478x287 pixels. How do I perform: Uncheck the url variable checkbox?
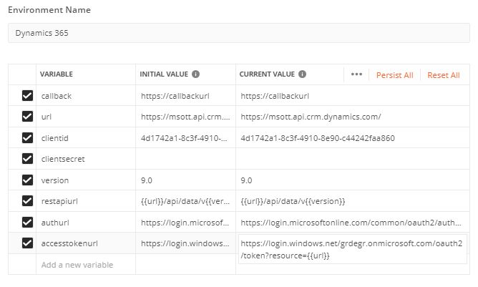pos(27,116)
